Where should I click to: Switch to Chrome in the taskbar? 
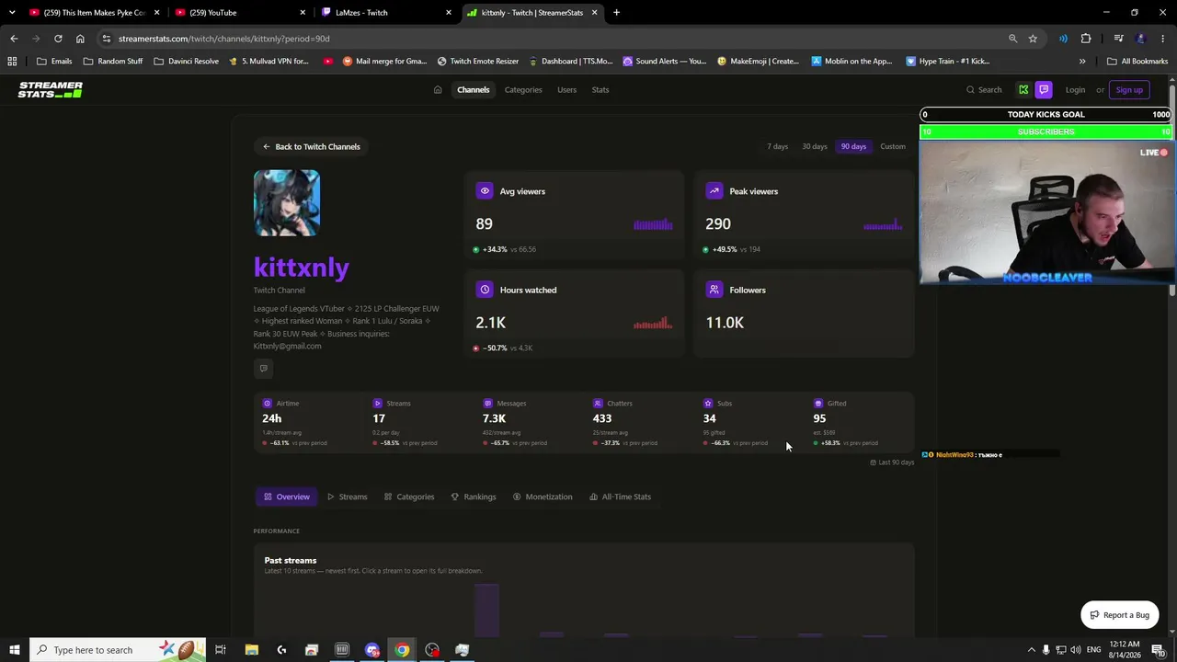402,650
